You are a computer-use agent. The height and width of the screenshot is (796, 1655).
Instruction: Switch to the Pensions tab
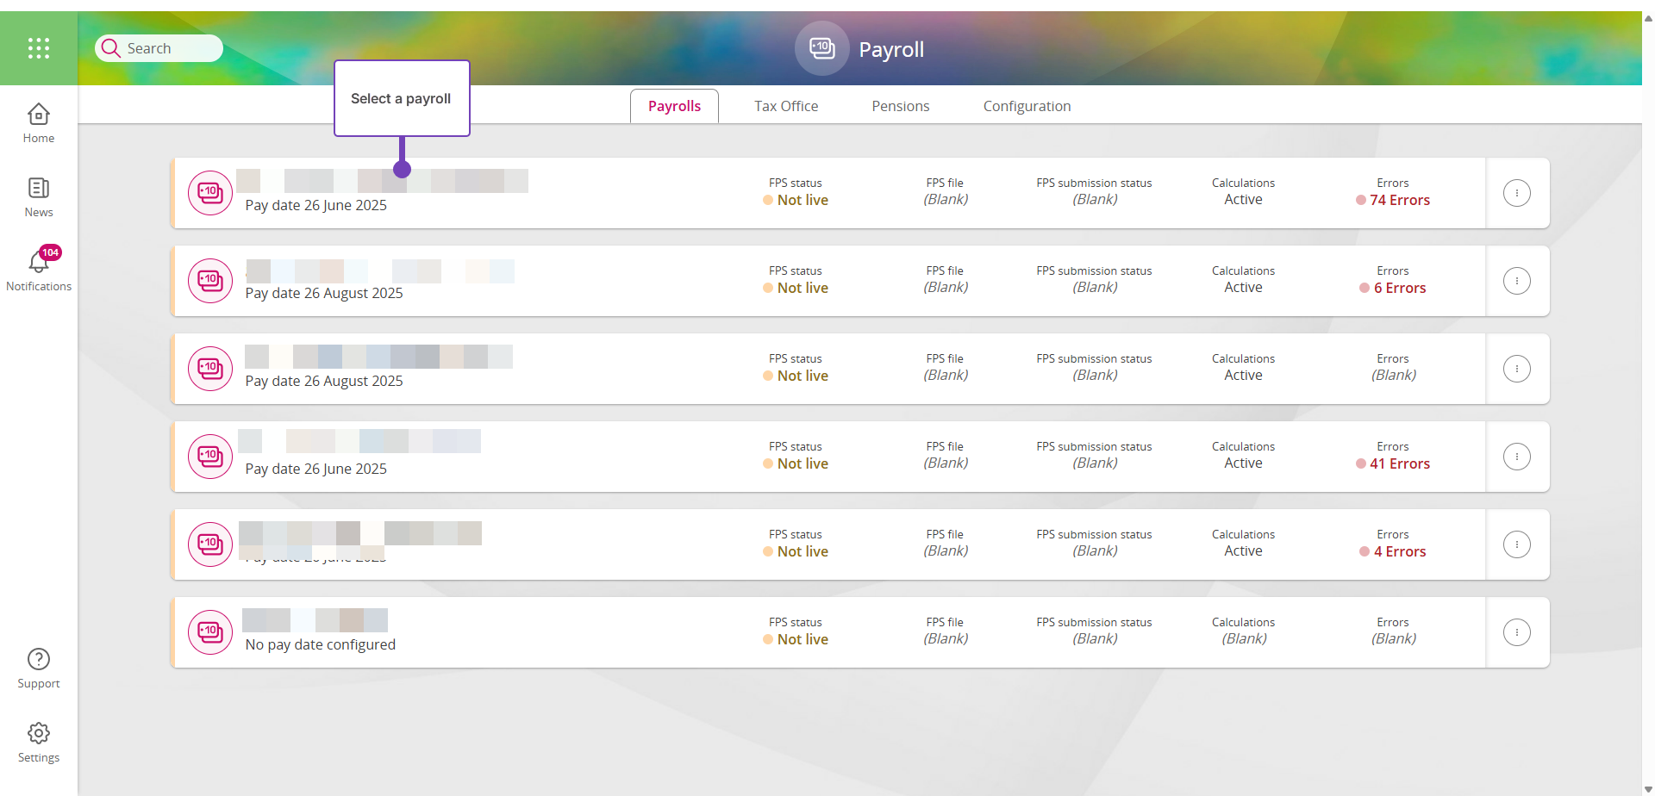pyautogui.click(x=900, y=106)
